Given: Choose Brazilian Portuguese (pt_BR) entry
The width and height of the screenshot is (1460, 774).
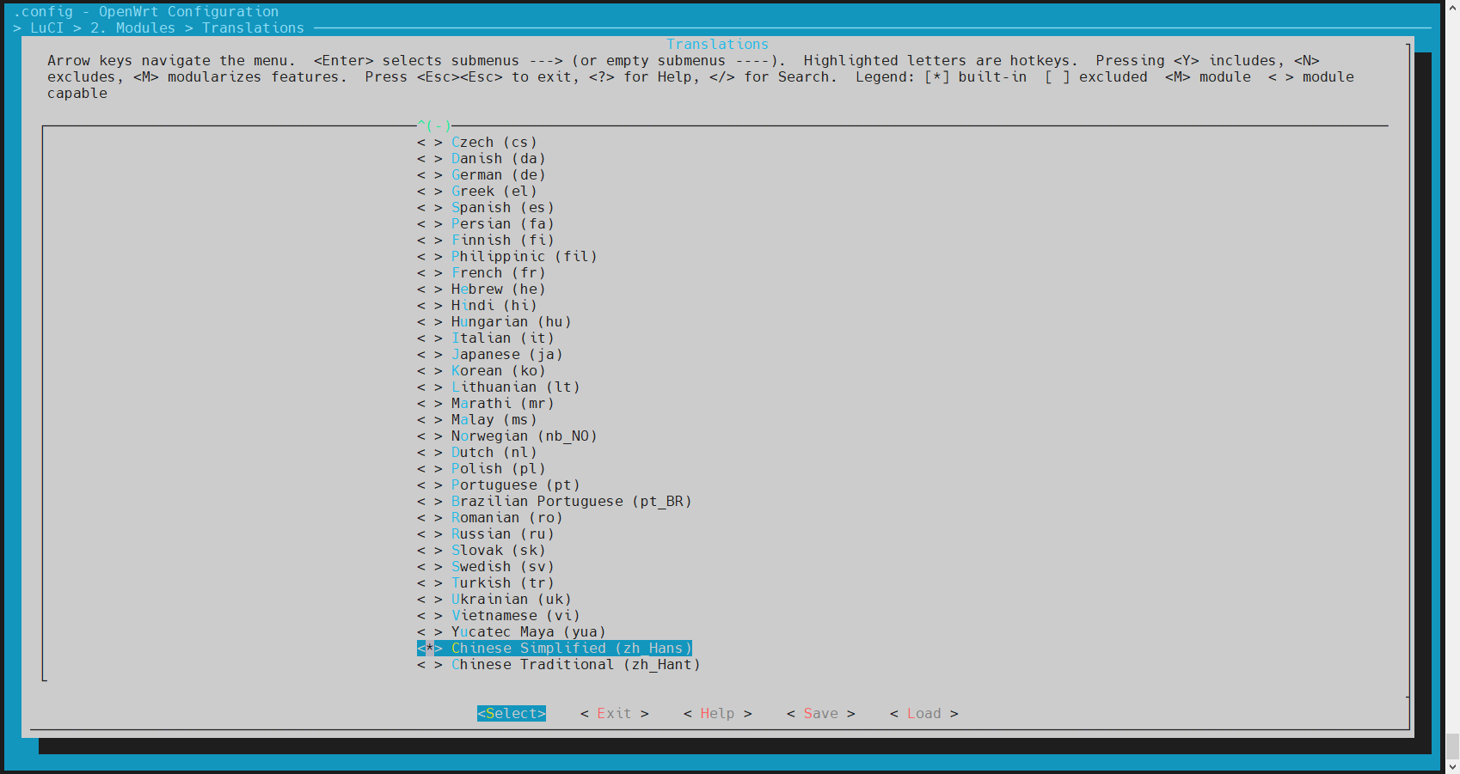Looking at the screenshot, I should click(x=571, y=502).
